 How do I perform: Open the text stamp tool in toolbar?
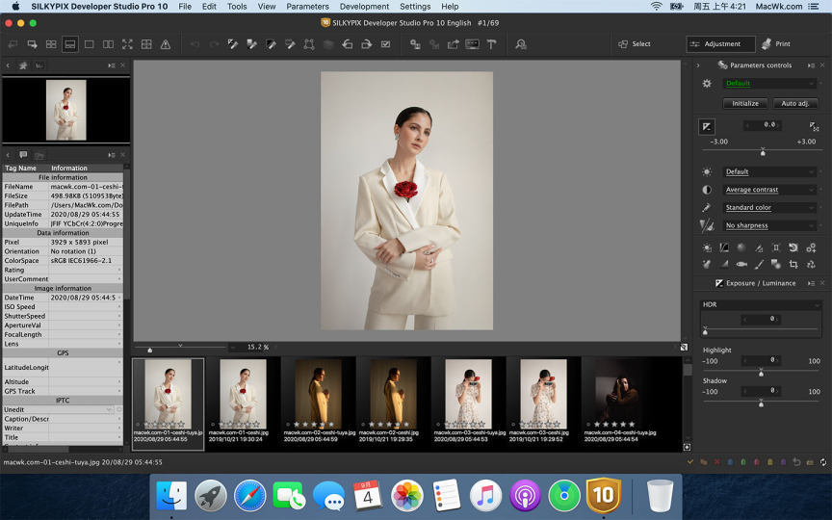[x=491, y=44]
